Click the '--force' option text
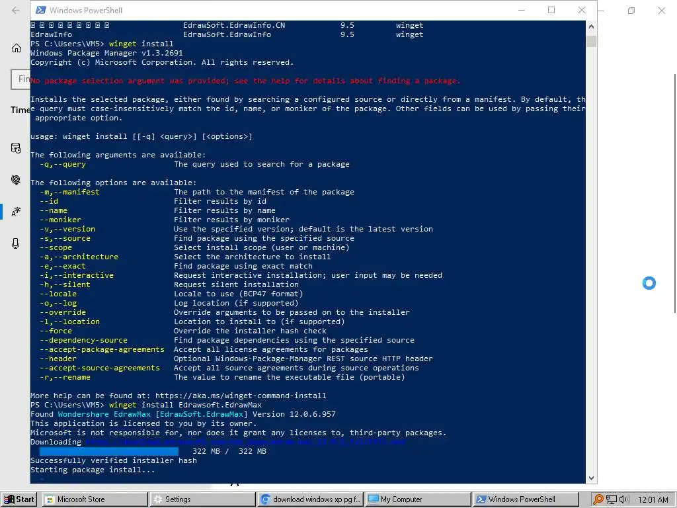This screenshot has width=677, height=508. [56, 331]
